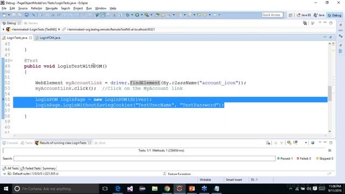Image resolution: width=345 pixels, height=194 pixels.
Task: Open the Project menu
Action: [x=78, y=9]
